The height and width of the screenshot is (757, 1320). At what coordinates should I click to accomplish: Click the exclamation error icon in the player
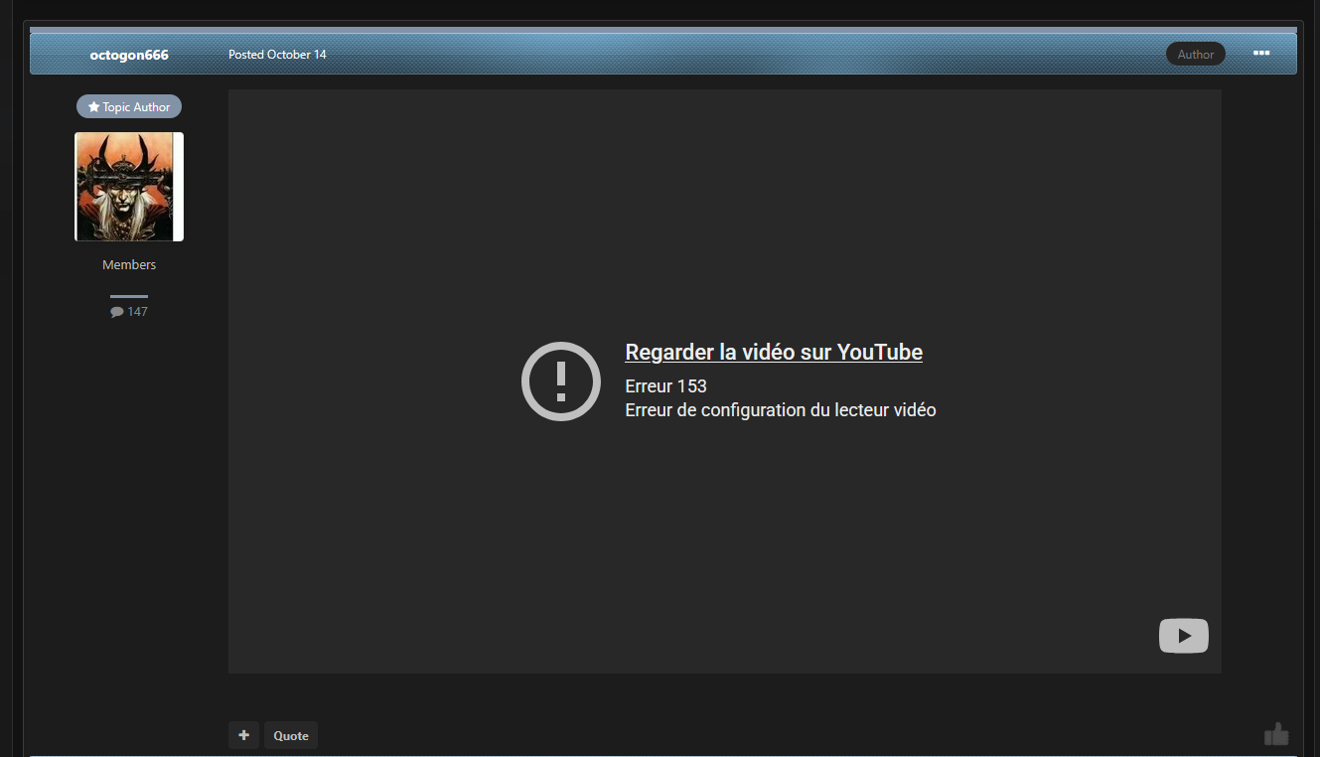(561, 381)
